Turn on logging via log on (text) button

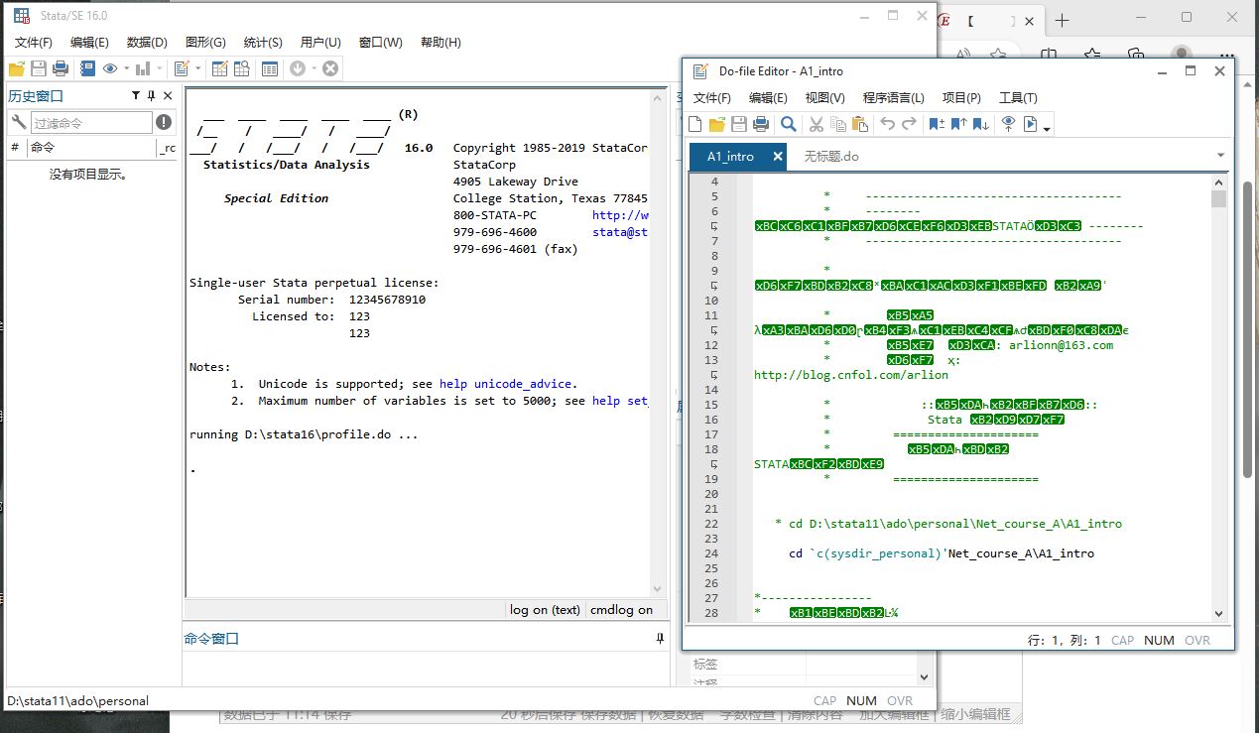545,609
